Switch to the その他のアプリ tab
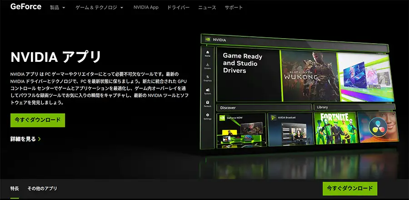409x200 pixels. (x=42, y=188)
